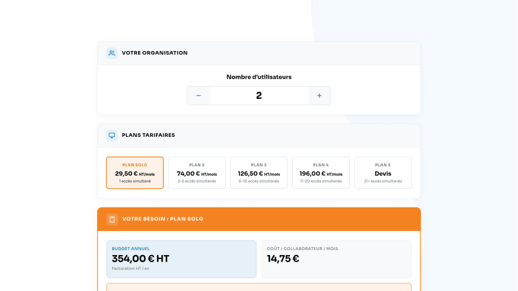
Task: Click the 'PLANS TARIFAIRES' heading
Action: click(x=148, y=135)
